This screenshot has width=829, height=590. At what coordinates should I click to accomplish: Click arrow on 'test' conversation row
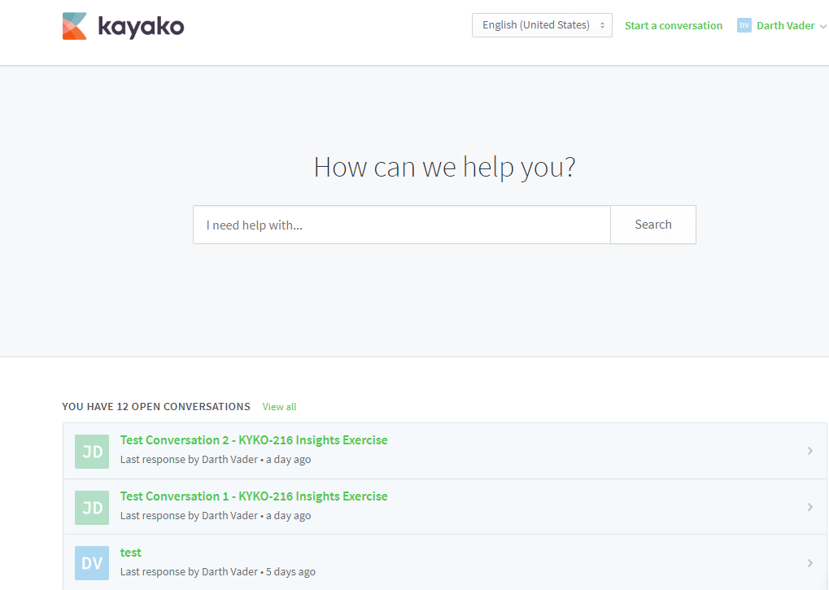(x=810, y=563)
